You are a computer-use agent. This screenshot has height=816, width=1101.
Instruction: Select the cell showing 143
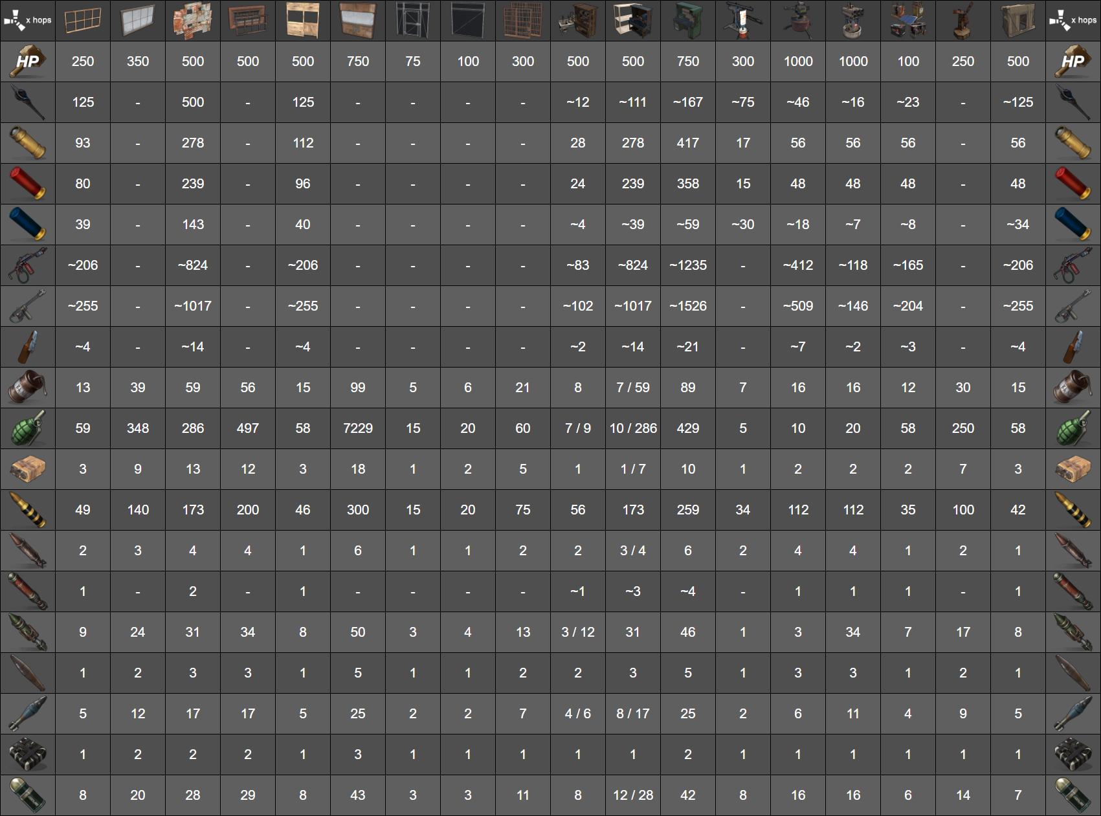[193, 225]
